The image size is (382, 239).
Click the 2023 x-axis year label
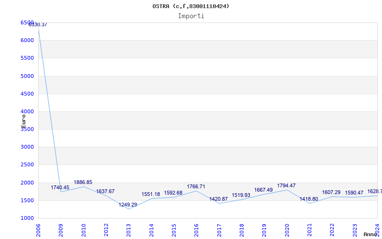point(355,230)
